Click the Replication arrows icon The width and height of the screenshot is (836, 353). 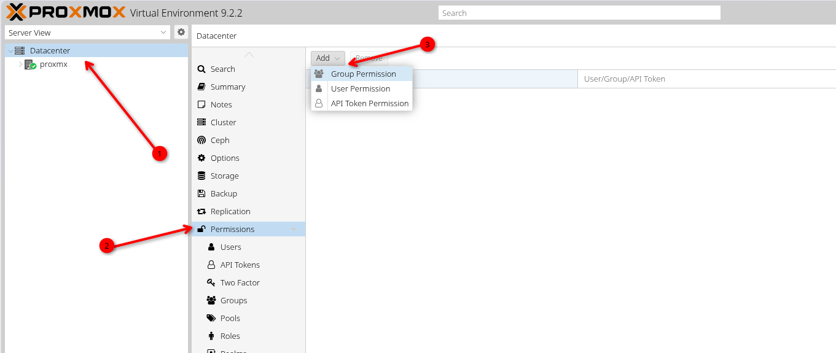(201, 212)
